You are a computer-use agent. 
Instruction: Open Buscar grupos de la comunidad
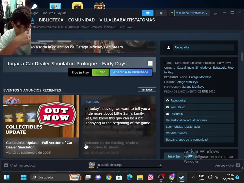click(199, 140)
